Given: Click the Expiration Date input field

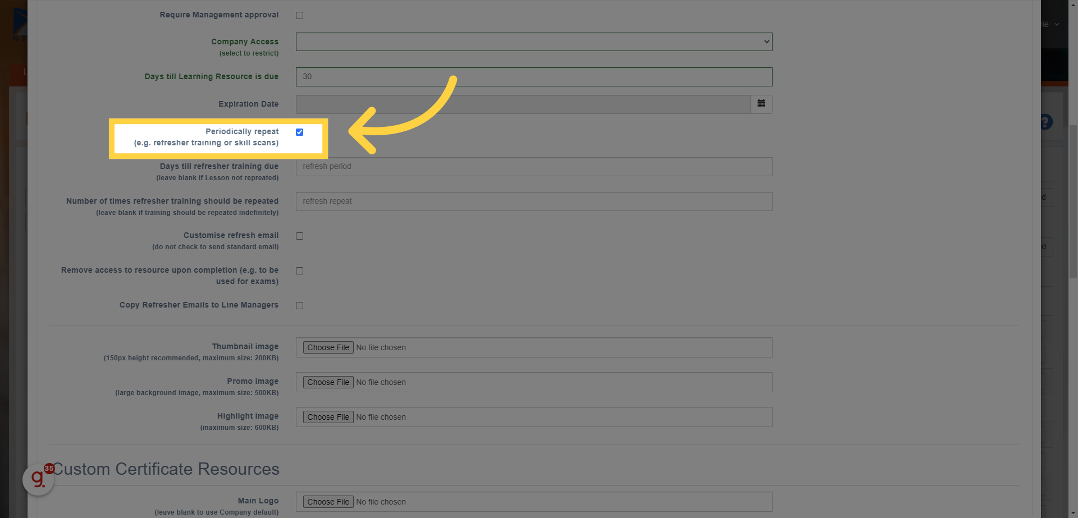Looking at the screenshot, I should tap(523, 104).
